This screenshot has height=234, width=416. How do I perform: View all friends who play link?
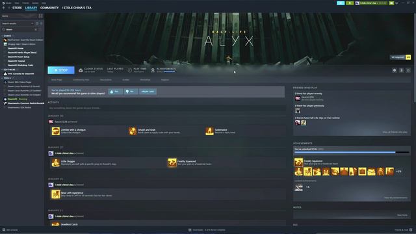pos(395,132)
